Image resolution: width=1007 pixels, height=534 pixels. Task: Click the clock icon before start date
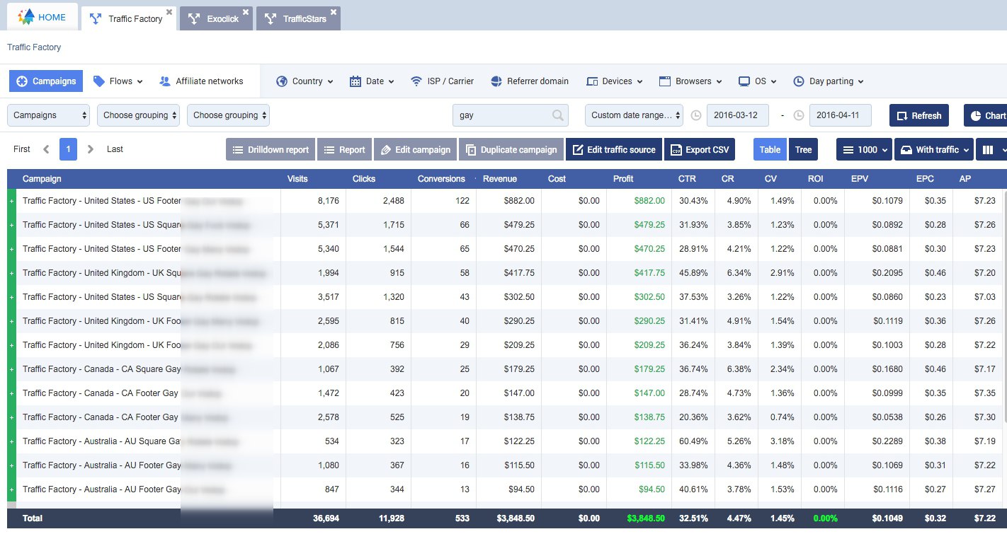pyautogui.click(x=696, y=115)
